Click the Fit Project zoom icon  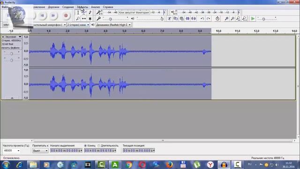click(245, 19)
